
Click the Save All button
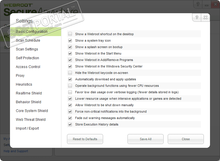[x=145, y=139]
